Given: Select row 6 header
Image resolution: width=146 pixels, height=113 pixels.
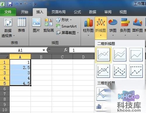Looking at the screenshot, I should click(5, 88).
